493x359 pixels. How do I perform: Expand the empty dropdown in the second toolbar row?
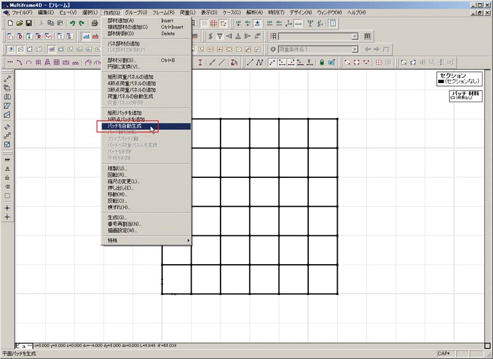click(x=355, y=36)
